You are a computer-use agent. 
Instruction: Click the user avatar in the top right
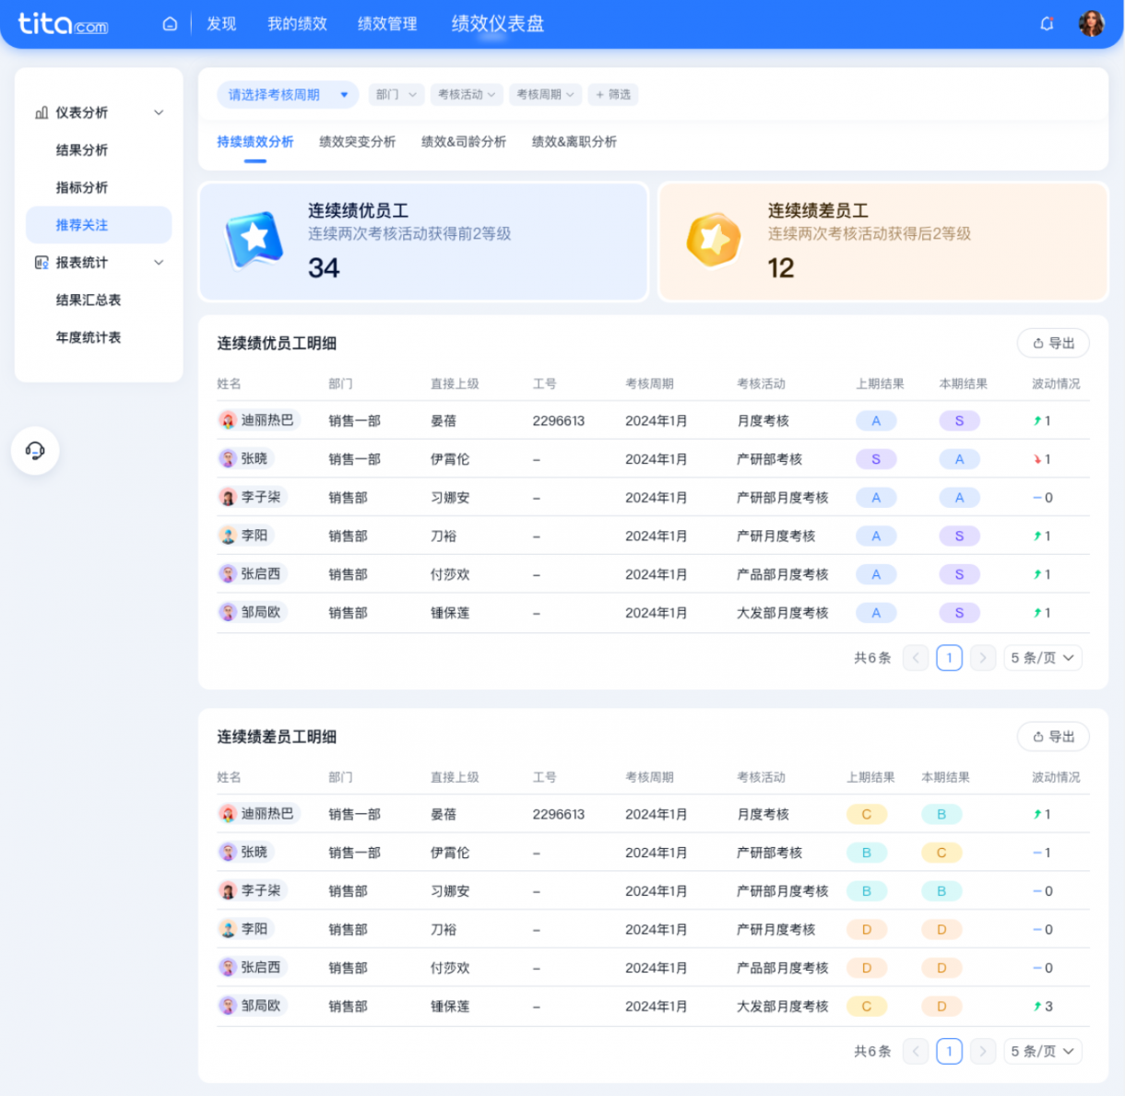[x=1092, y=23]
